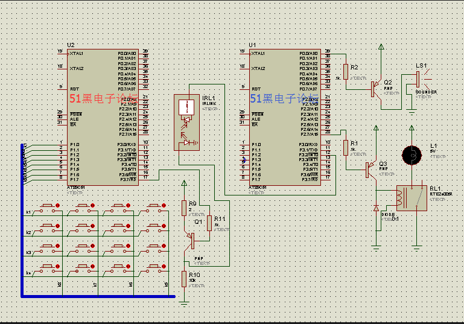Screen dimensions: 464x324
Task: Select the D1 diode beside relay
Action: tap(376, 208)
